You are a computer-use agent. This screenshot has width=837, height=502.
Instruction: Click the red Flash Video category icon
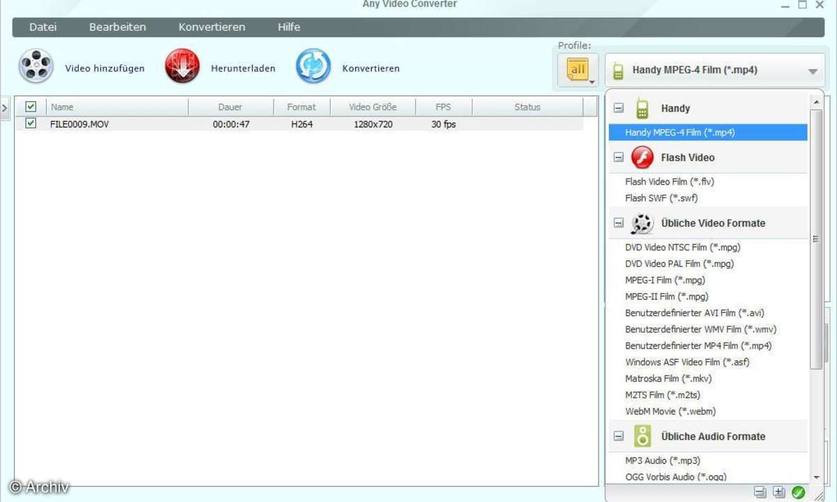coord(642,157)
